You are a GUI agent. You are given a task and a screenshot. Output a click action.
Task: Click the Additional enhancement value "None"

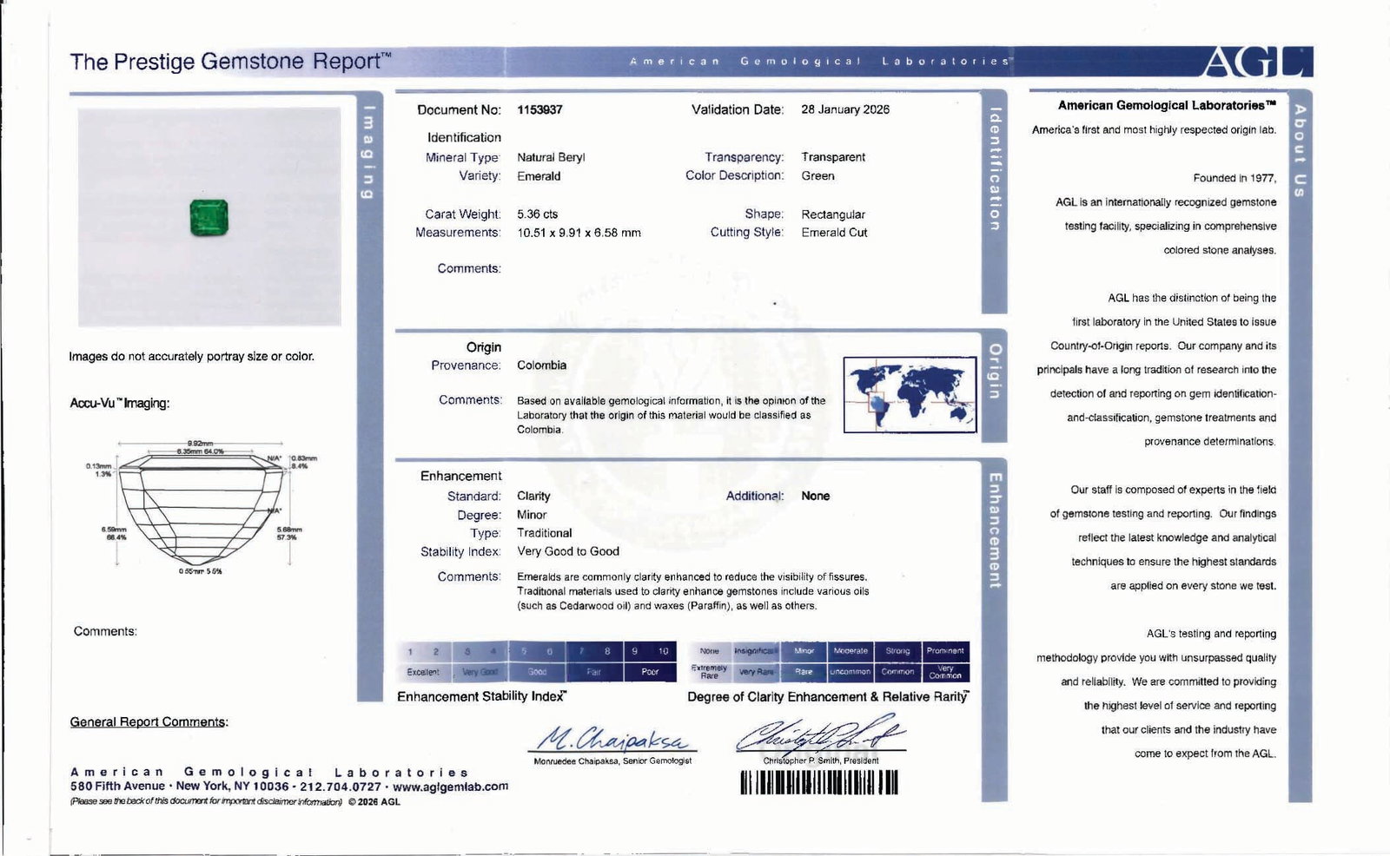pos(815,496)
